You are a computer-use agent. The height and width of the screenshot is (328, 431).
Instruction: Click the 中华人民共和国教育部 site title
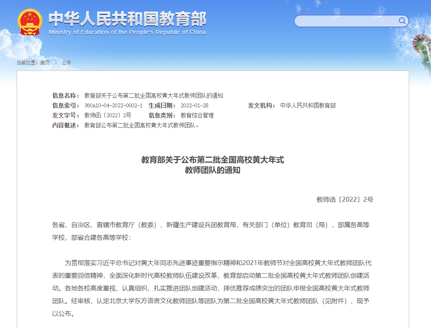tap(127, 18)
